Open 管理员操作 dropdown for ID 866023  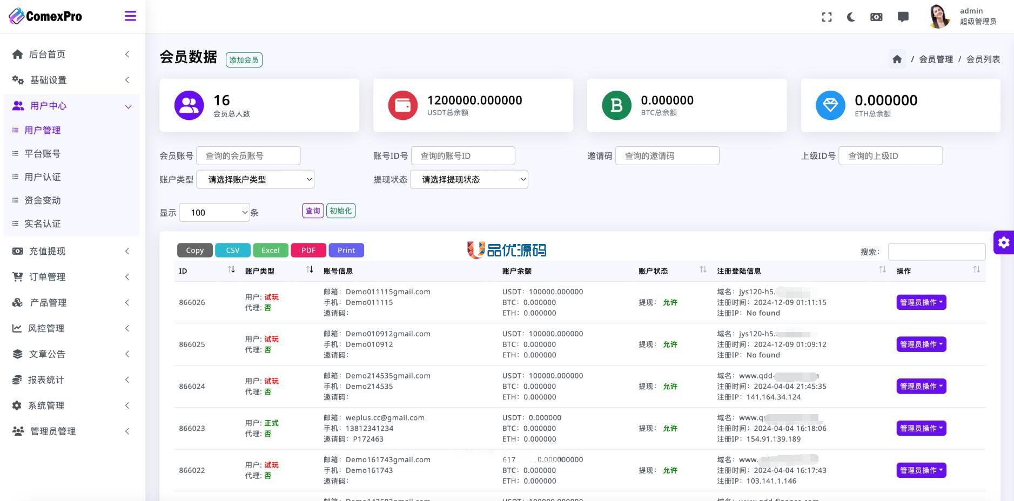pyautogui.click(x=922, y=429)
